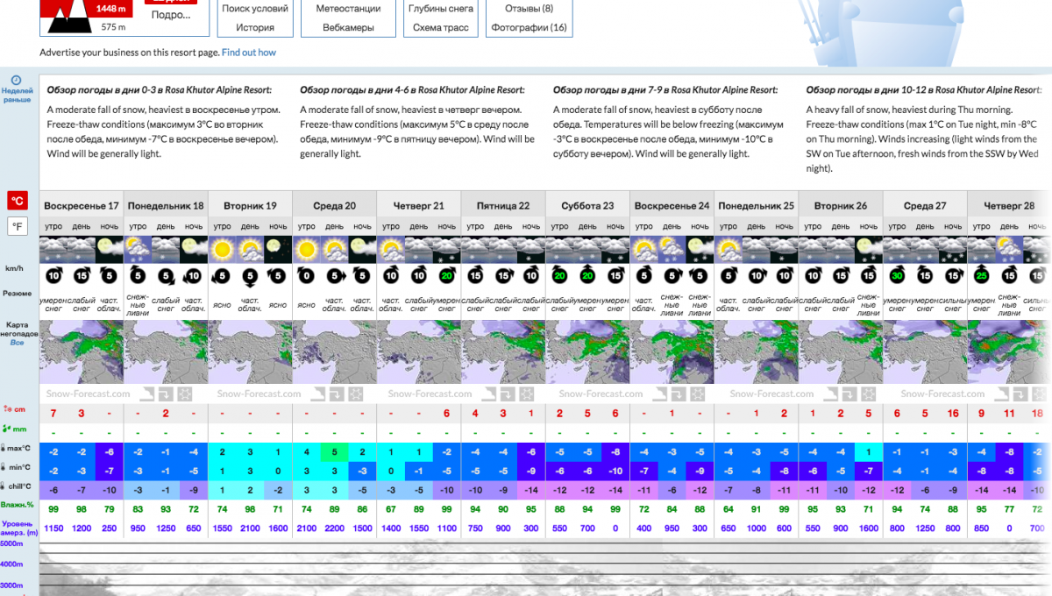The width and height of the screenshot is (1052, 596).
Task: Open the Воскресенье 17 snowfall map thumbnail
Action: pos(82,352)
